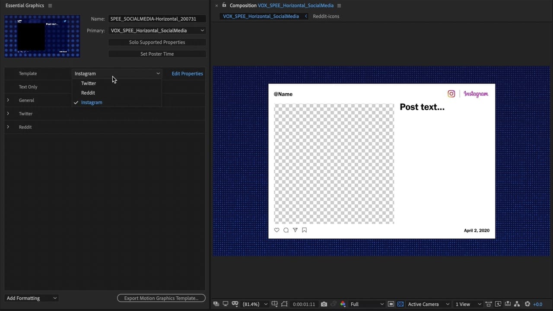This screenshot has height=311, width=553.
Task: Toggle the region of interest icon
Action: click(285, 304)
